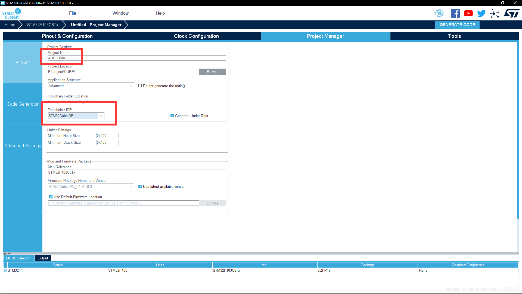Navigate to Clock Configuration tab

(196, 36)
